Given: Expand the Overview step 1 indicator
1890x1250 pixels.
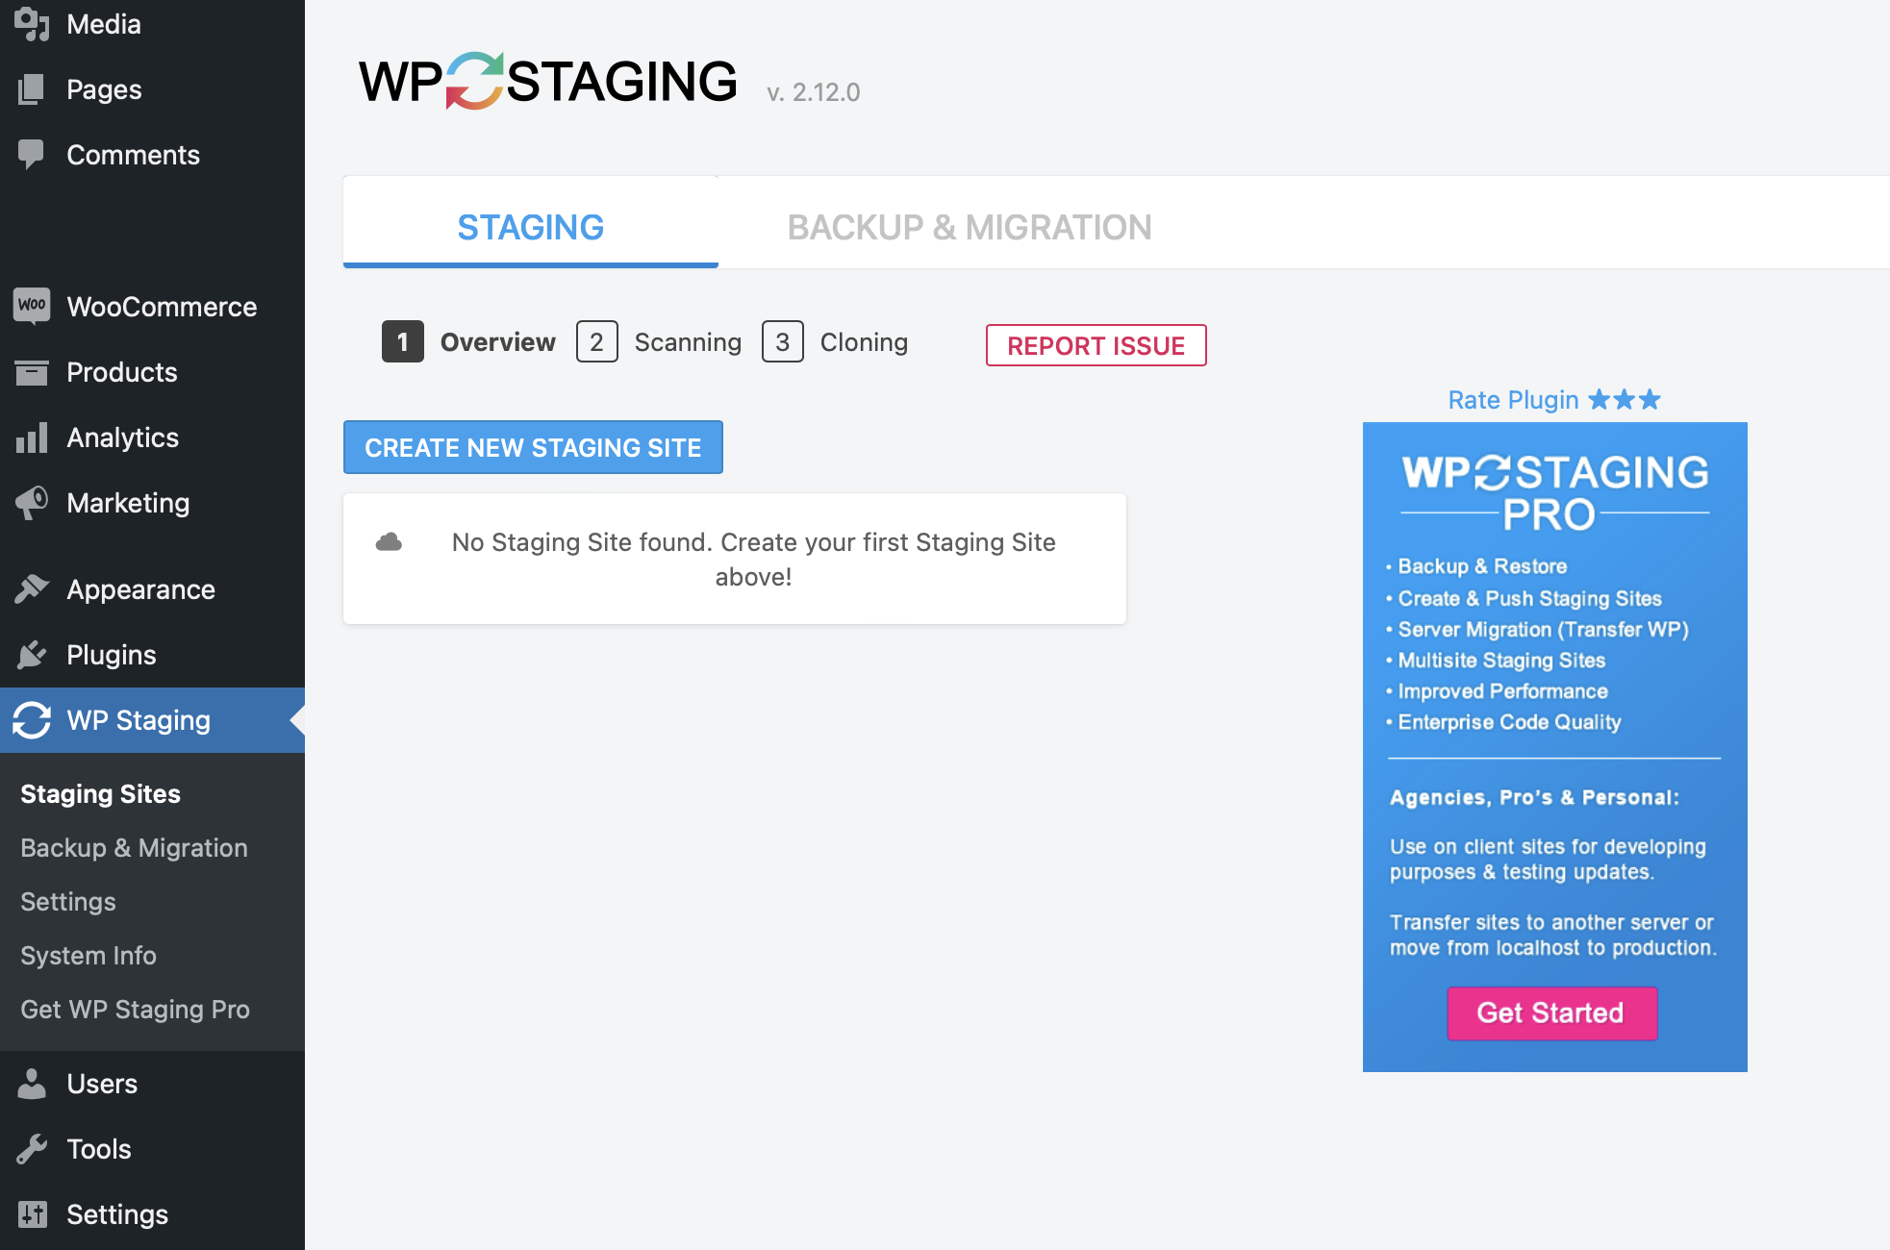Looking at the screenshot, I should coord(402,341).
